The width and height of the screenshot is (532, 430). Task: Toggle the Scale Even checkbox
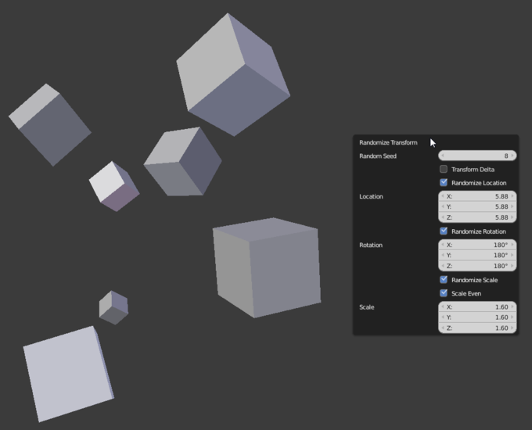point(444,293)
